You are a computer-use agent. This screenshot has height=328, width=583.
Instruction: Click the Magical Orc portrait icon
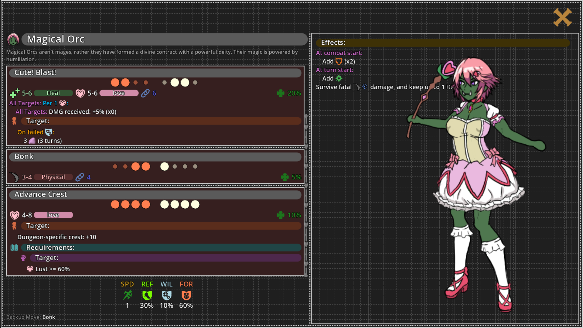pos(13,39)
